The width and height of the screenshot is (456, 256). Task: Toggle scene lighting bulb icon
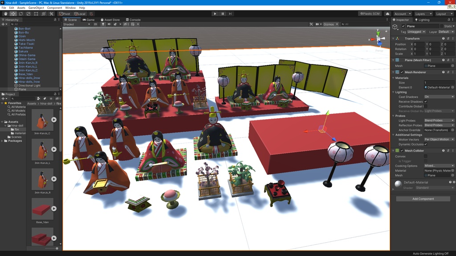pyautogui.click(x=103, y=24)
